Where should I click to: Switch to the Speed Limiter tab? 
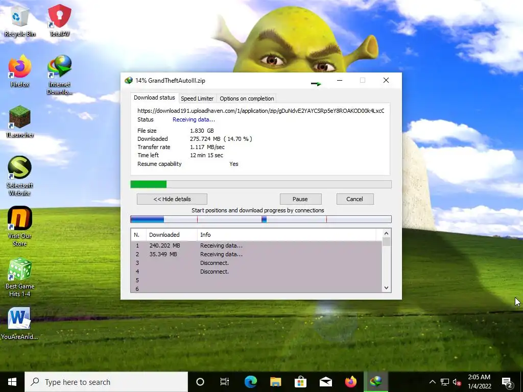(x=197, y=99)
